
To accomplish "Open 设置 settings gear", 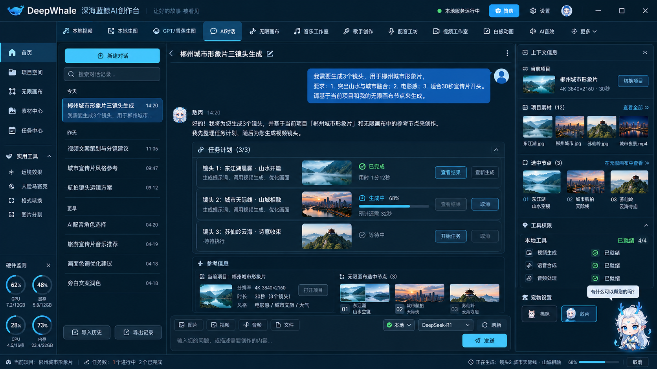I will (x=540, y=11).
